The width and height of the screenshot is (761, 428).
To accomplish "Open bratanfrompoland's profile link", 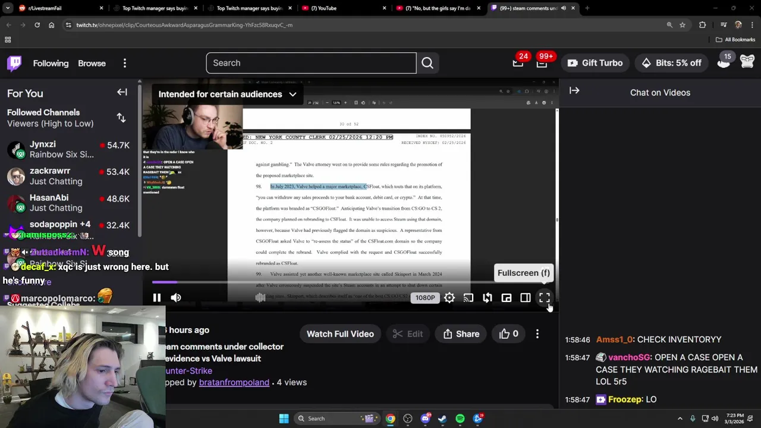I will pyautogui.click(x=234, y=382).
